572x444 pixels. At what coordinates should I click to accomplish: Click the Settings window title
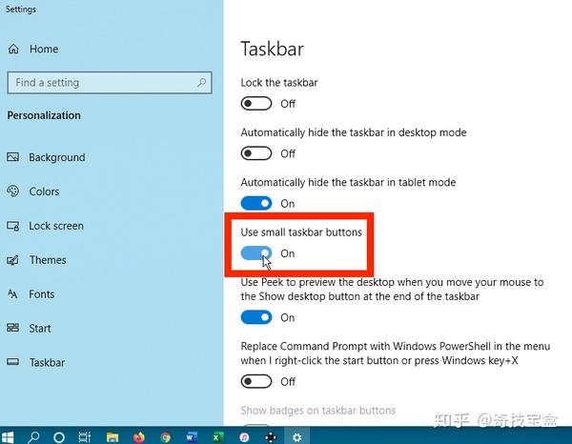[x=21, y=10]
